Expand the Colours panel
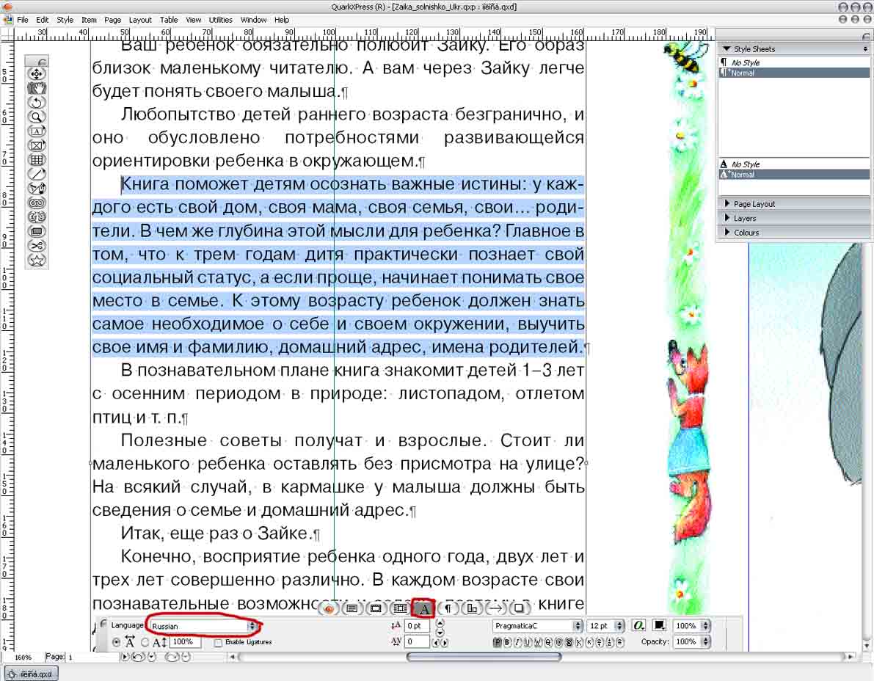 [726, 233]
